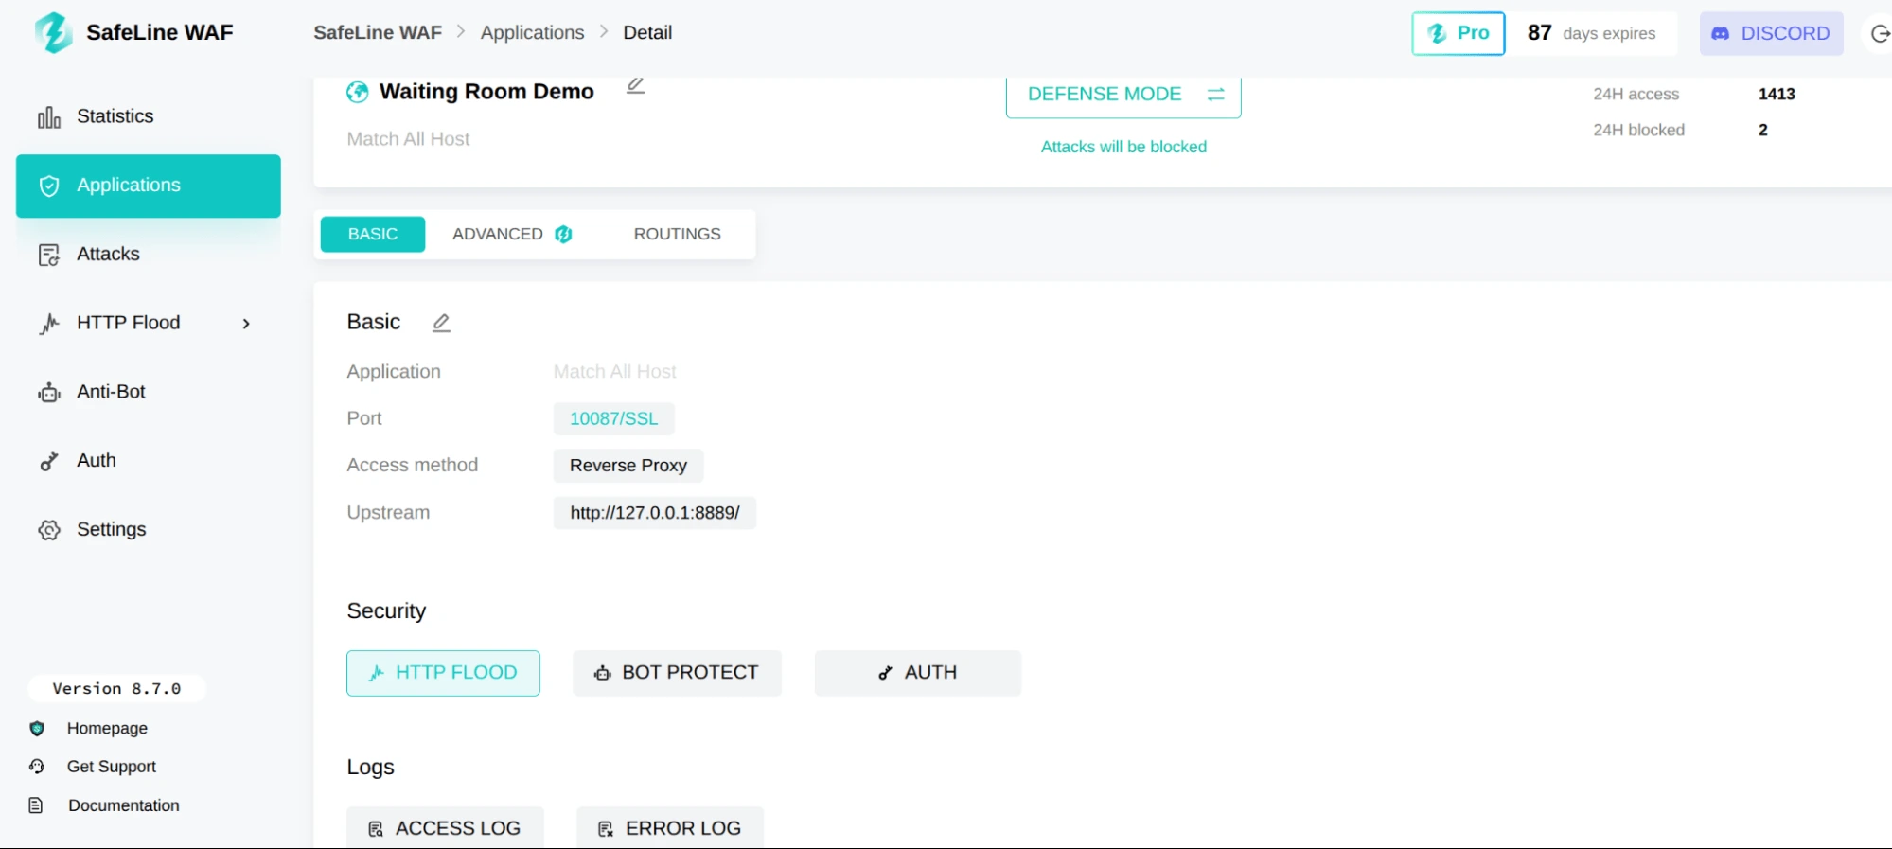Screen dimensions: 1892x849
Task: Open the Get Support link
Action: tap(112, 767)
